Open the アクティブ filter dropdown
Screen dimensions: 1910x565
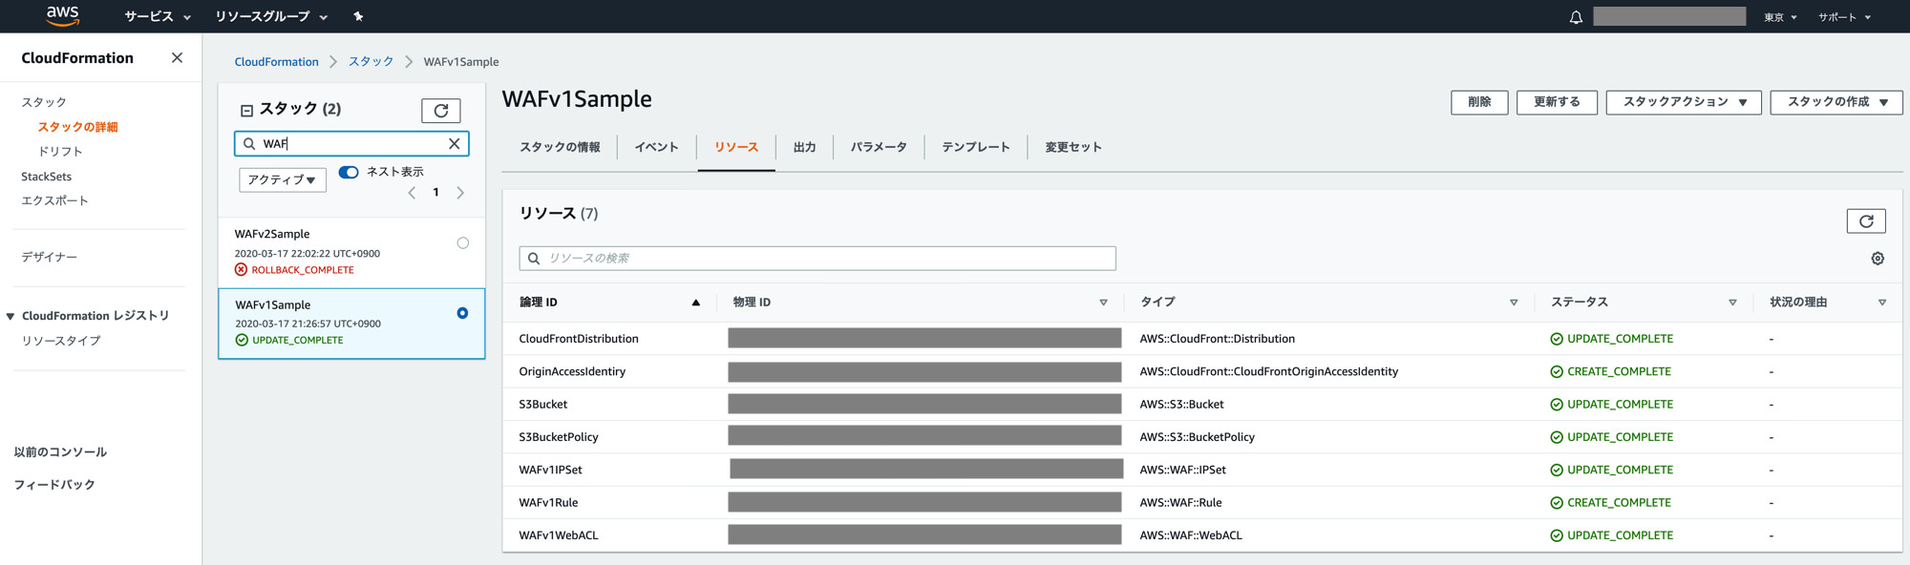coord(283,179)
